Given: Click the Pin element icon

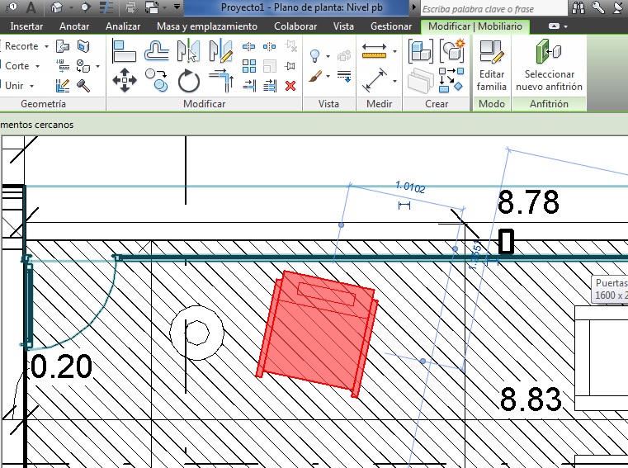Looking at the screenshot, I should coord(290,66).
